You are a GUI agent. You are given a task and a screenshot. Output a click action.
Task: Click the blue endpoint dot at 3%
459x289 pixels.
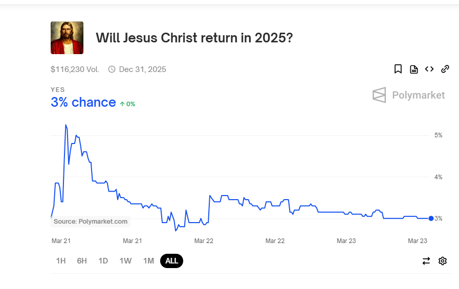point(431,219)
